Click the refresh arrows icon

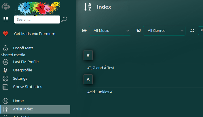pyautogui.click(x=192, y=31)
